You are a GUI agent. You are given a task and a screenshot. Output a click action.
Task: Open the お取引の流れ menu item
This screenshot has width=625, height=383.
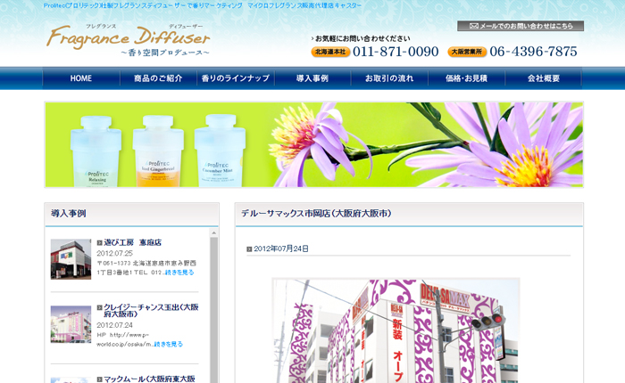tap(389, 78)
